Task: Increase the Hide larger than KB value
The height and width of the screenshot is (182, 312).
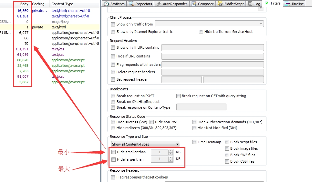Action: 171,157
